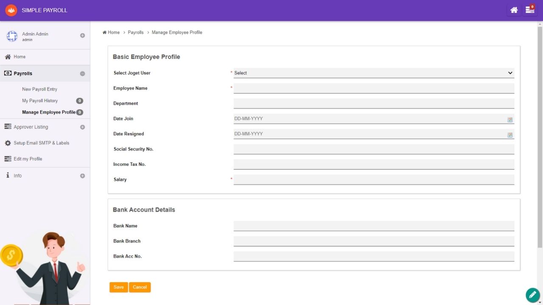Click the Admin Admin avatar image
Screen dimensions: 543x305
coord(12,36)
